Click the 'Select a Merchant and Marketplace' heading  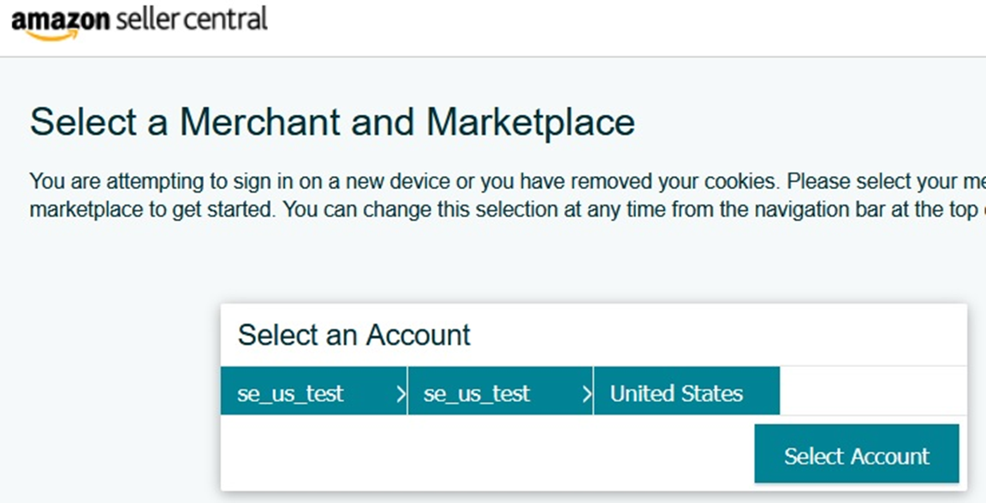point(332,122)
